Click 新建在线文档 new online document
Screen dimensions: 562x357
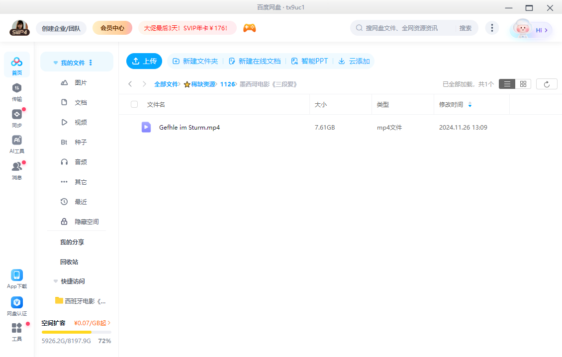tap(255, 61)
